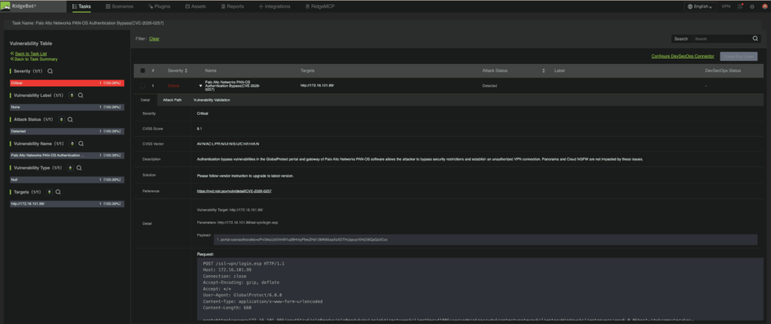Click the Name column header

pos(211,71)
